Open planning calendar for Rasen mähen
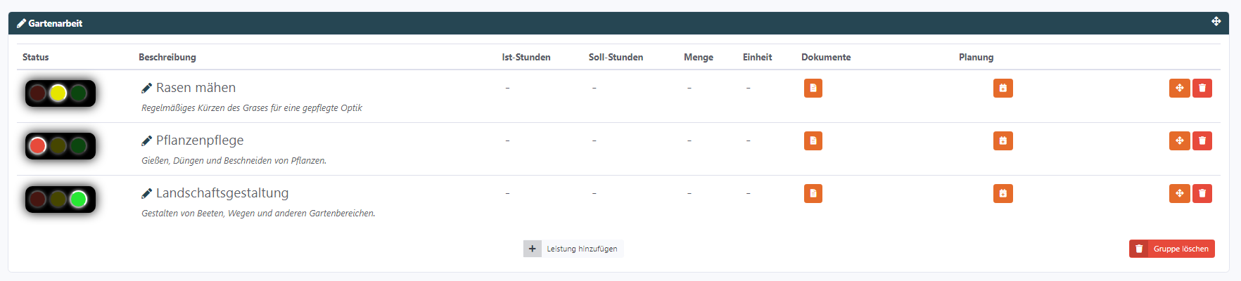 1003,88
